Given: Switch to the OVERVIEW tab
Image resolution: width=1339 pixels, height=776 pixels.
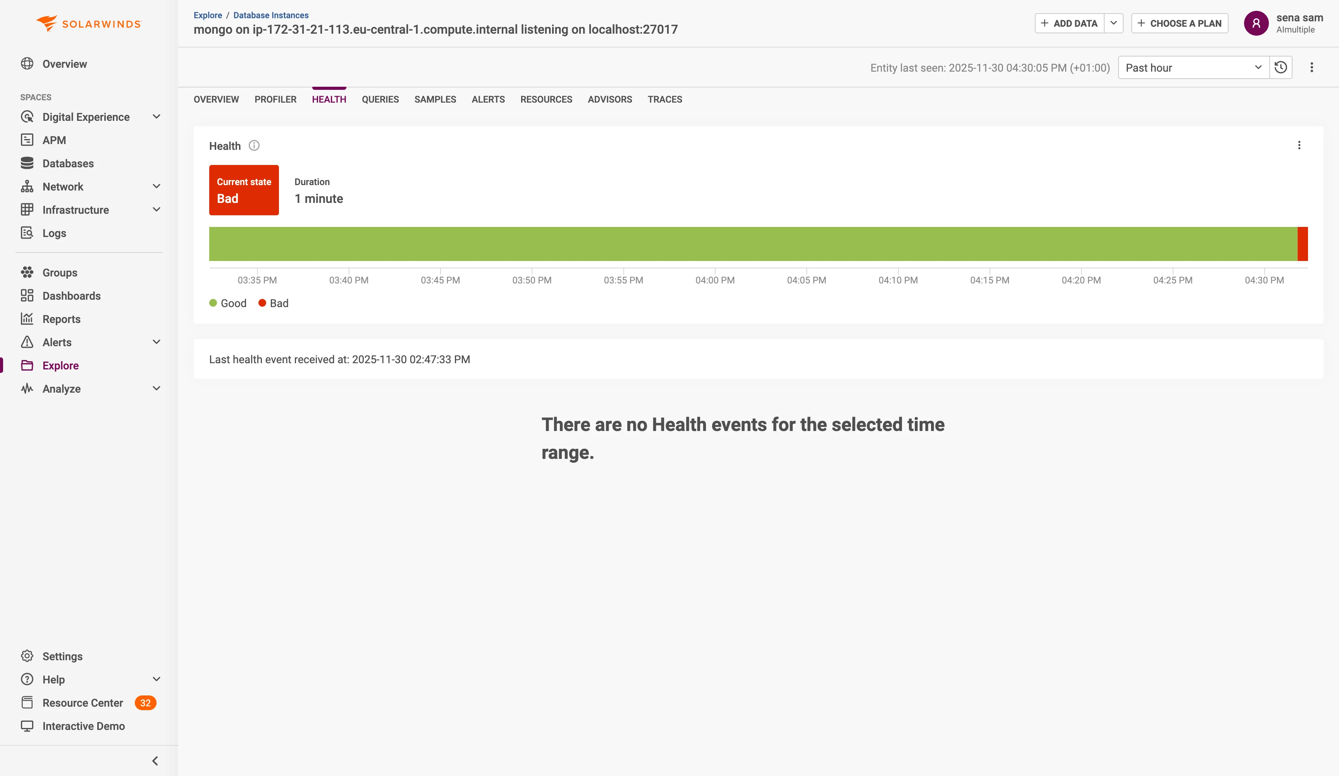Looking at the screenshot, I should (x=216, y=100).
